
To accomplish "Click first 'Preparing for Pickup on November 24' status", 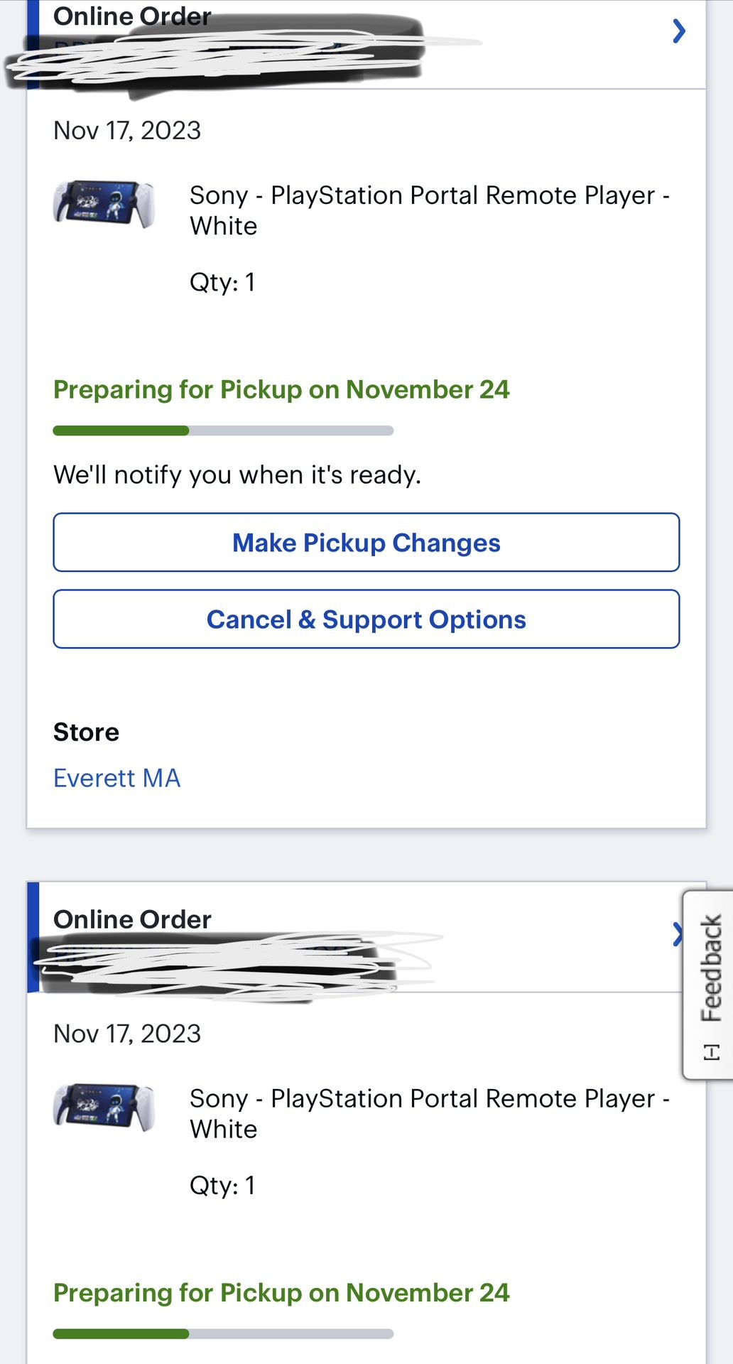I will [x=281, y=390].
